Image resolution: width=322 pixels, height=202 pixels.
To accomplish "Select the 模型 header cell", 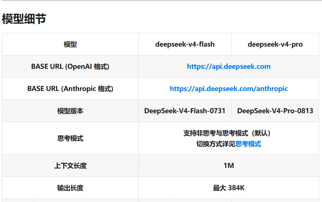I will [x=70, y=44].
